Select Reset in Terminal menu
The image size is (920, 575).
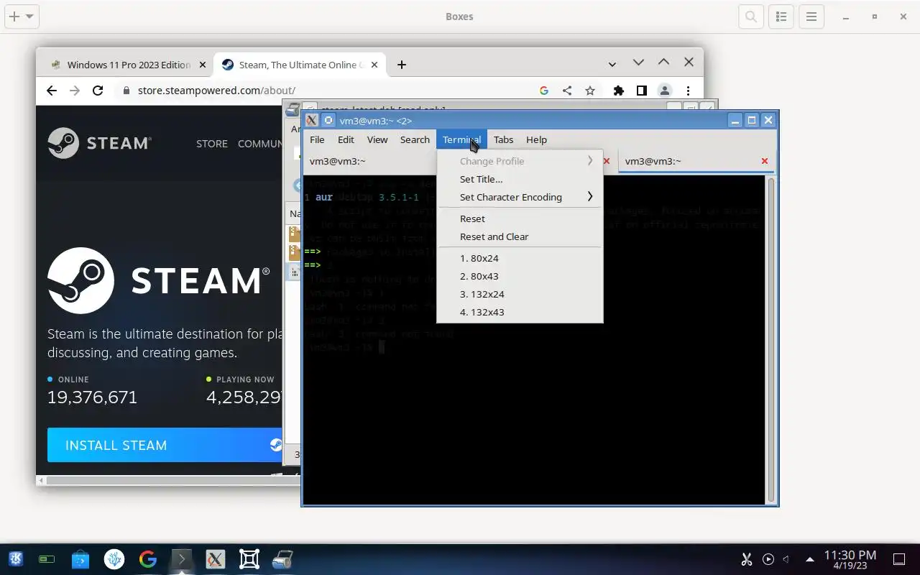(520, 218)
